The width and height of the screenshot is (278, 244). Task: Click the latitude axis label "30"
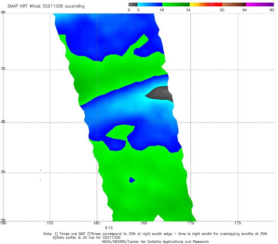point(3,122)
